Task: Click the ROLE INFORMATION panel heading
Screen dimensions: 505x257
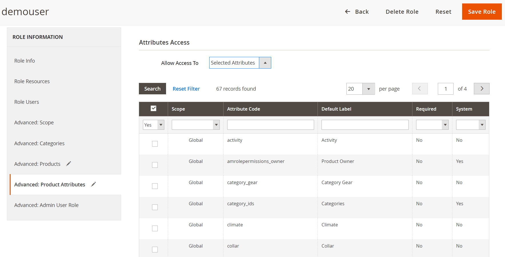Action: (38, 37)
